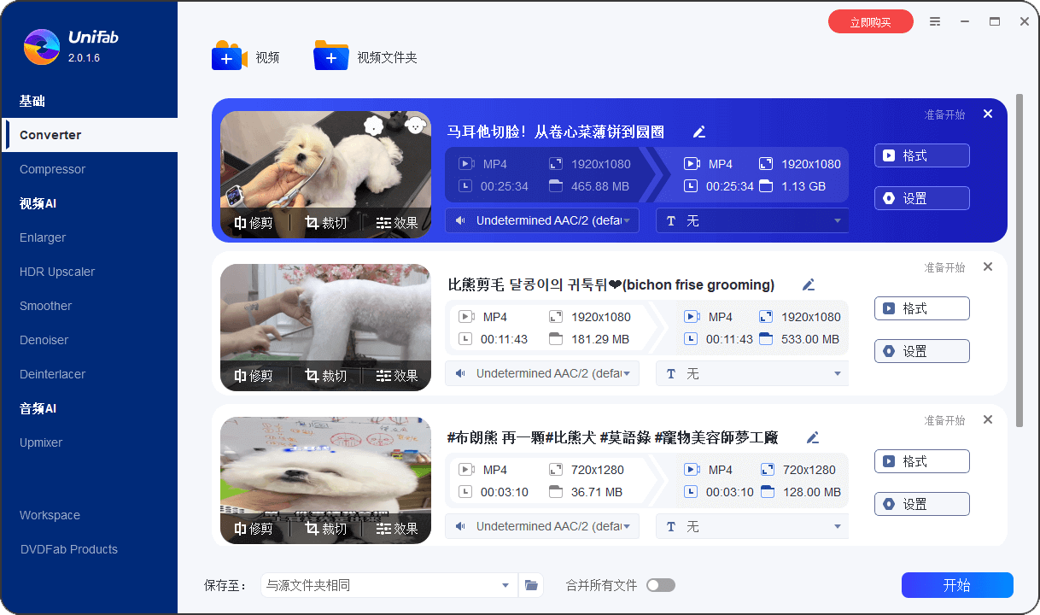Open effects (效果) for the second video

pyautogui.click(x=397, y=373)
